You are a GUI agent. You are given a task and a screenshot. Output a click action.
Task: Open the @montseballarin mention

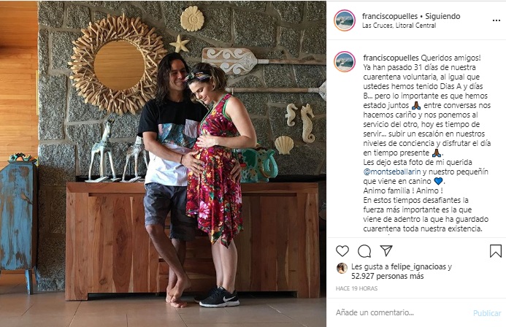tap(392, 172)
